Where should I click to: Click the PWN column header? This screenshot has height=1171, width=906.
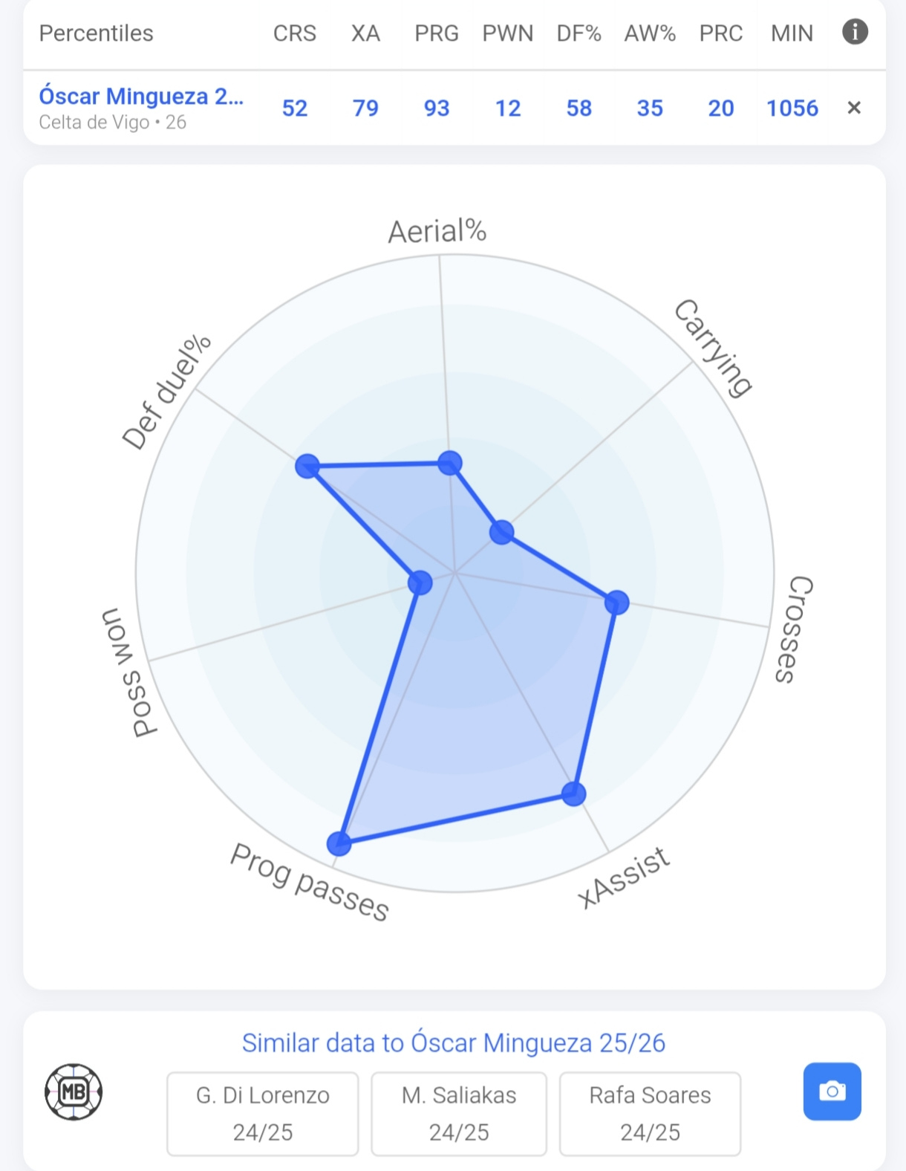(x=508, y=33)
